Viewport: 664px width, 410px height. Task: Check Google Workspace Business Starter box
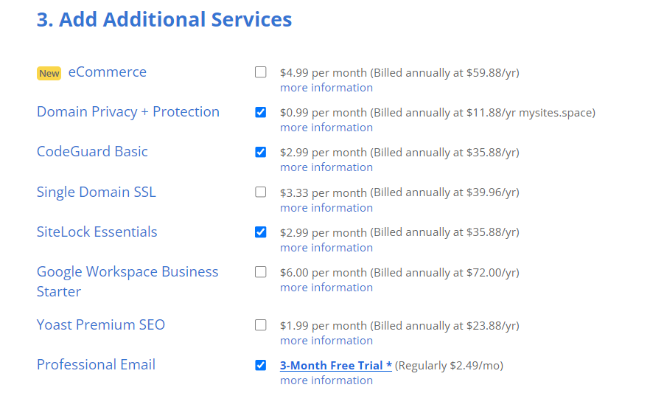tap(260, 272)
